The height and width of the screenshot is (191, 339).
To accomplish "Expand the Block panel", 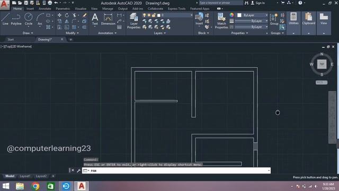I will [x=203, y=33].
